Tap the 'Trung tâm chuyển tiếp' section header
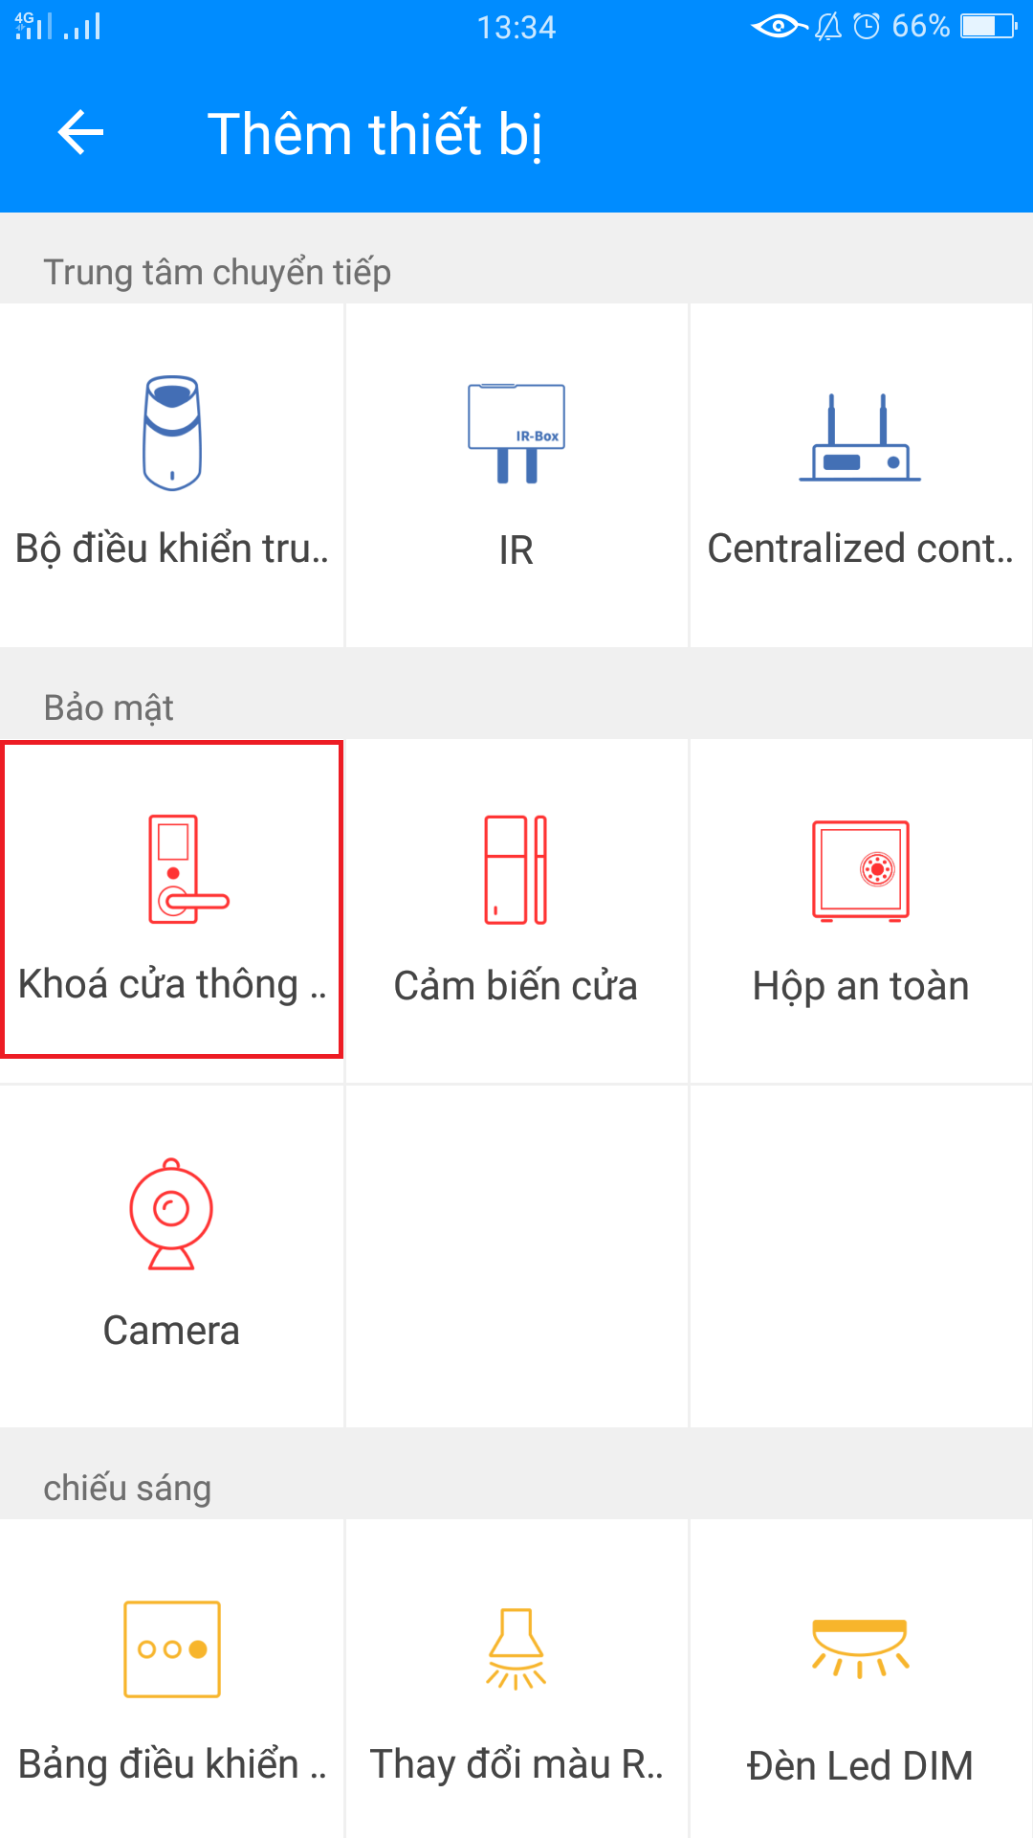The image size is (1033, 1838). 217,272
